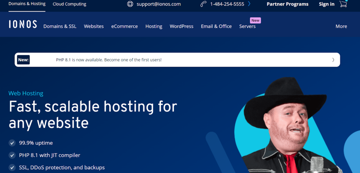This screenshot has height=173, width=360.
Task: Click the IONOS logo
Action: click(x=23, y=24)
